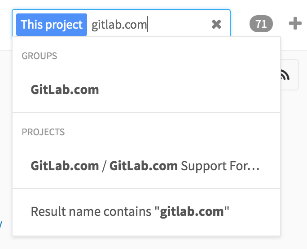Follow the partially visible blue link at left

tap(1, 224)
